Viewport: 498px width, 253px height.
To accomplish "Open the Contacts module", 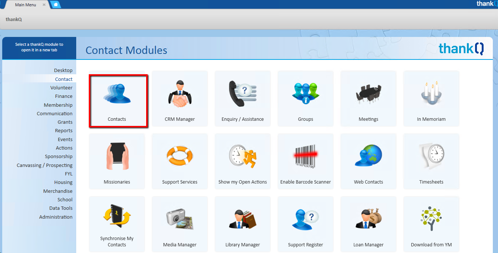I will click(x=117, y=99).
